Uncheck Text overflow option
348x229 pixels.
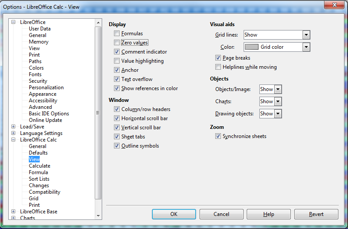click(x=117, y=79)
